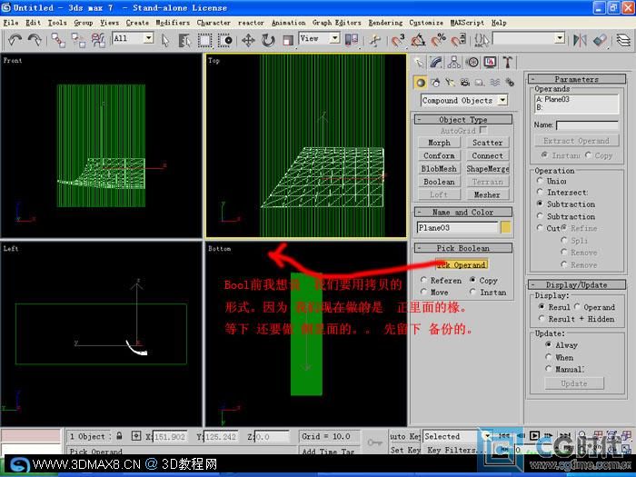
Task: Click the Mirror tool icon
Action: pos(580,40)
